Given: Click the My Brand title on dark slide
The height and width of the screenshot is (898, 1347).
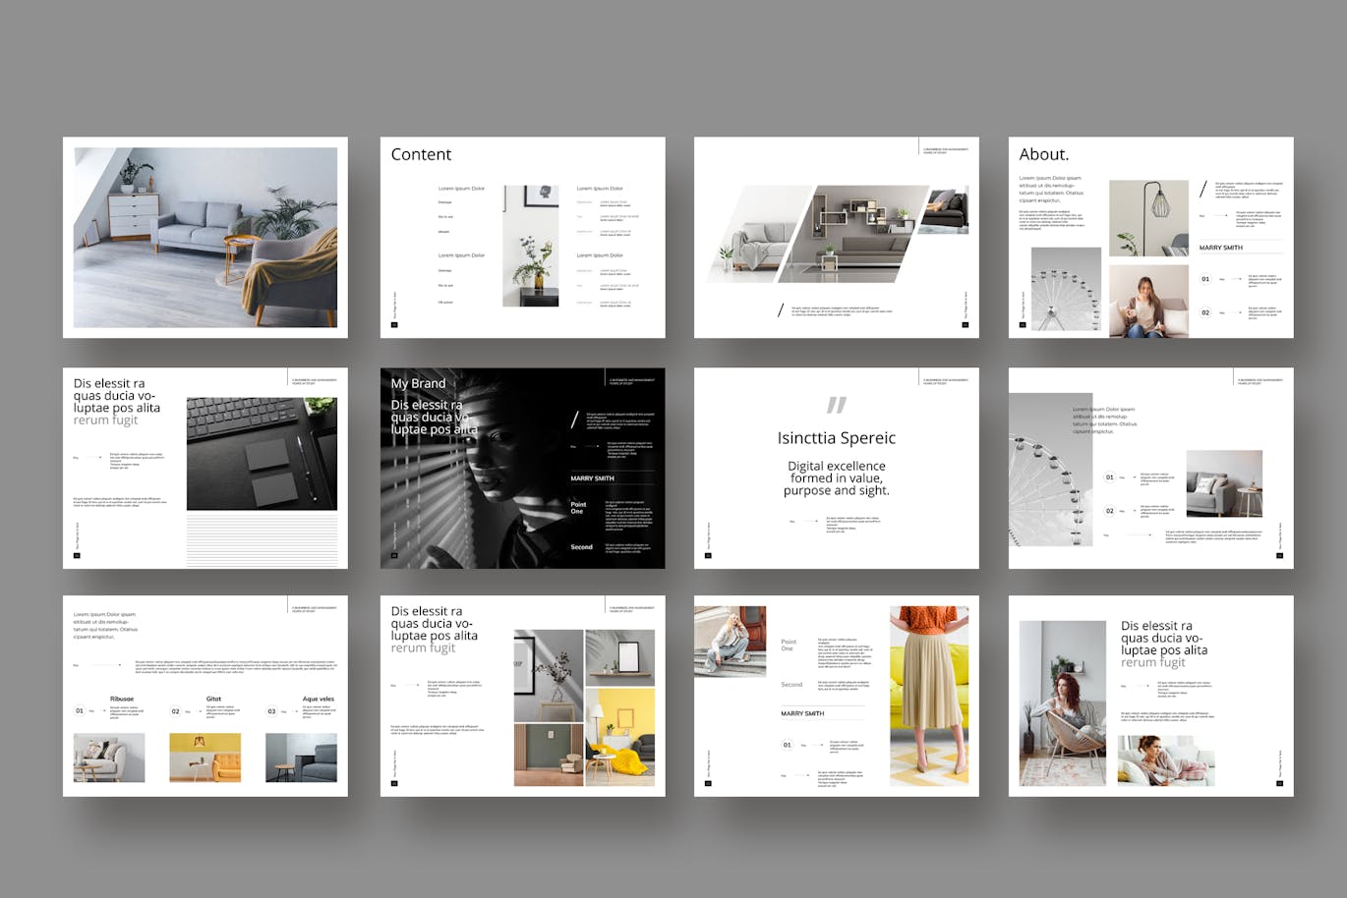Looking at the screenshot, I should (x=418, y=383).
